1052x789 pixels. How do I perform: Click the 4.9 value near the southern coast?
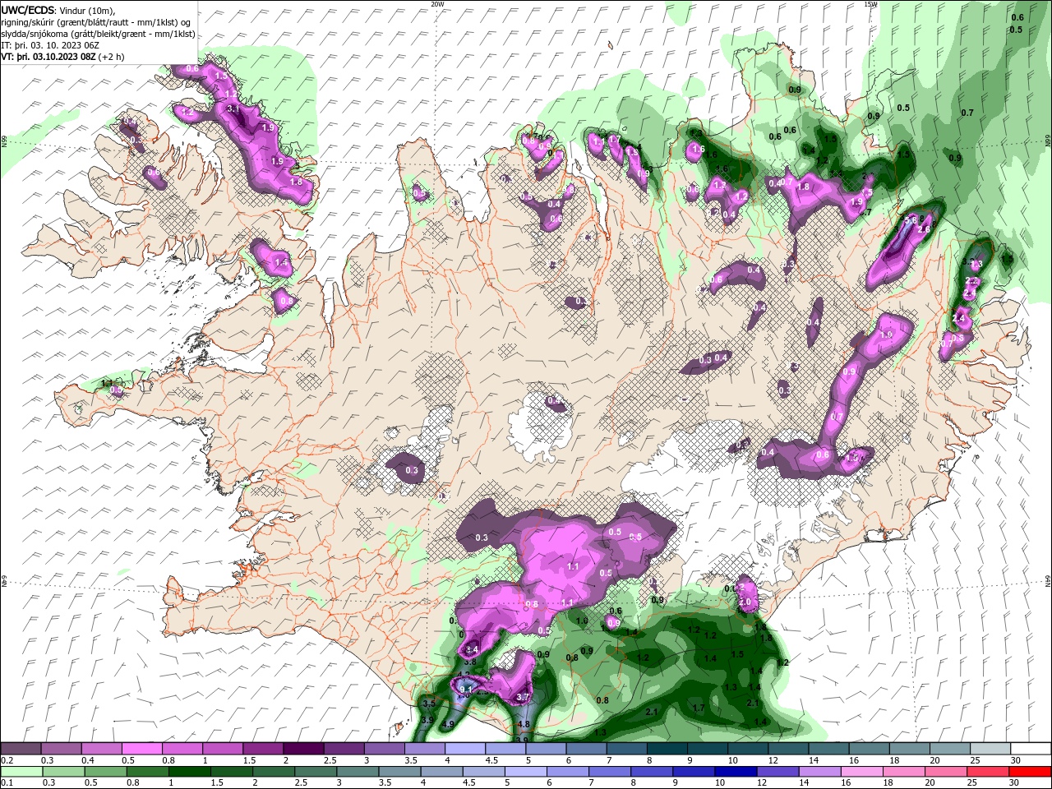(x=448, y=724)
